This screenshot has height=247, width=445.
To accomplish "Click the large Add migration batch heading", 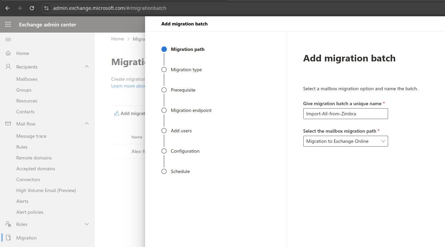I will pos(349,58).
